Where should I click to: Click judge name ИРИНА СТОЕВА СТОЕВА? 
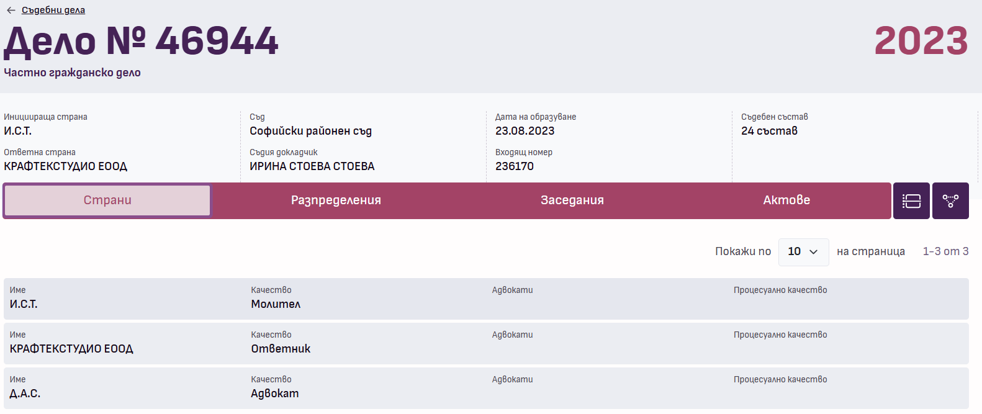pyautogui.click(x=312, y=166)
